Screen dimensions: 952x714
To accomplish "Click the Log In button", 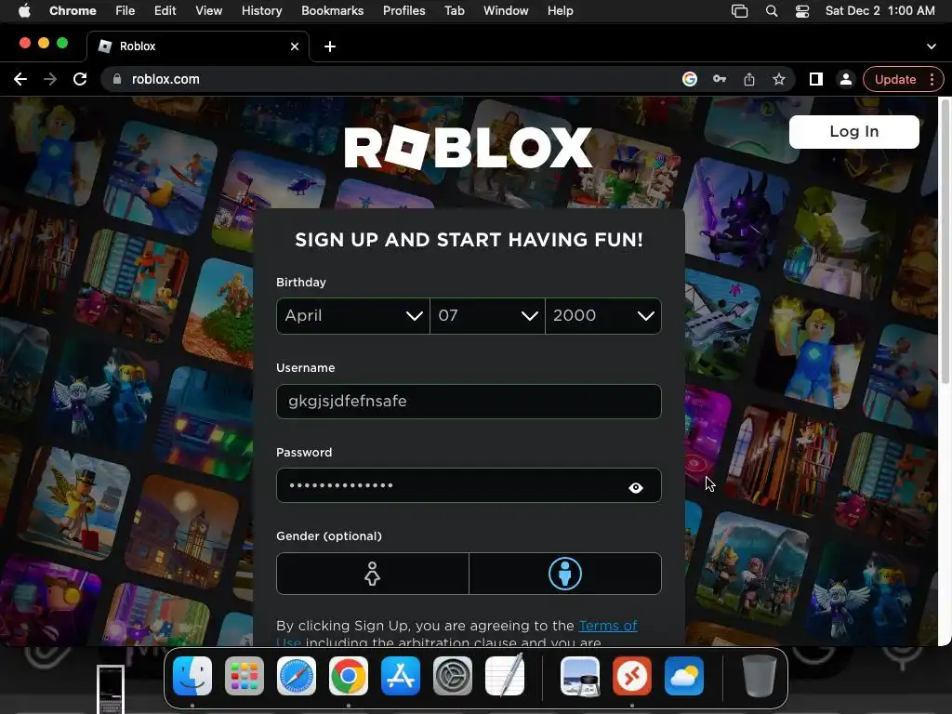I will click(853, 132).
